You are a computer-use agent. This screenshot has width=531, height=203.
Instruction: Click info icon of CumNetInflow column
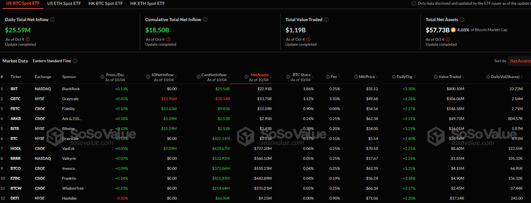point(199,77)
